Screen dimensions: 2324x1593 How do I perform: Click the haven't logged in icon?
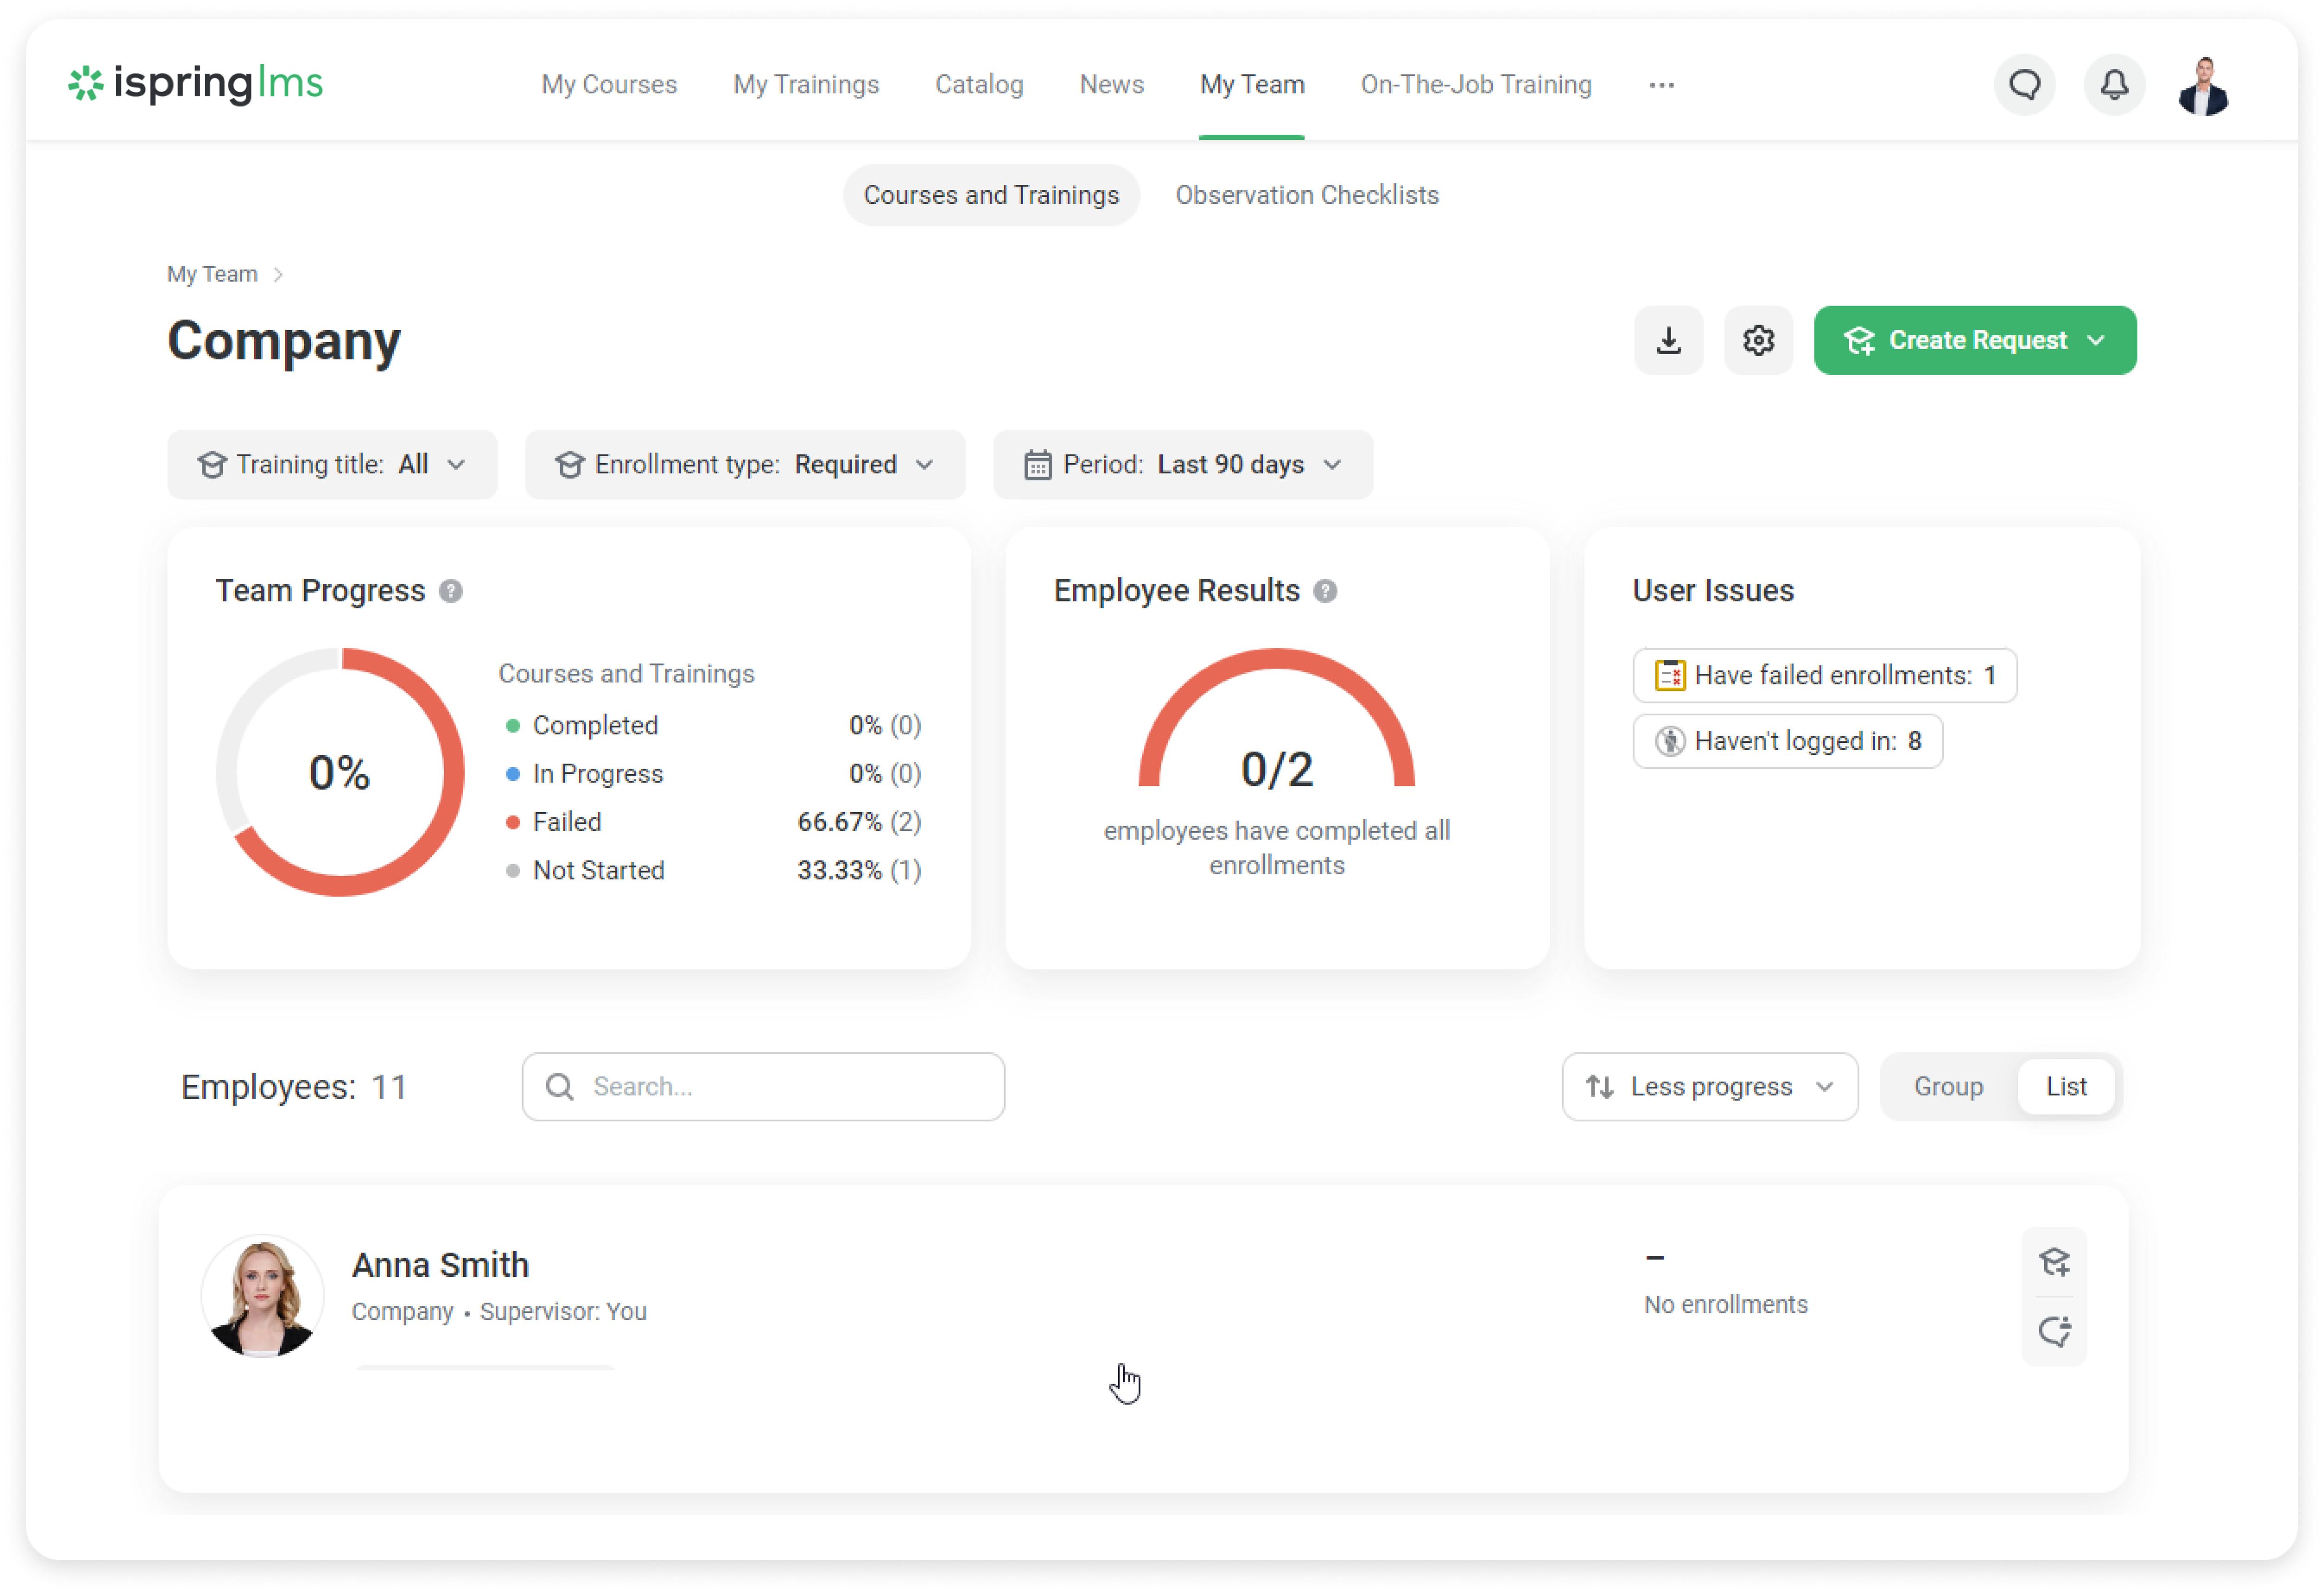1670,742
